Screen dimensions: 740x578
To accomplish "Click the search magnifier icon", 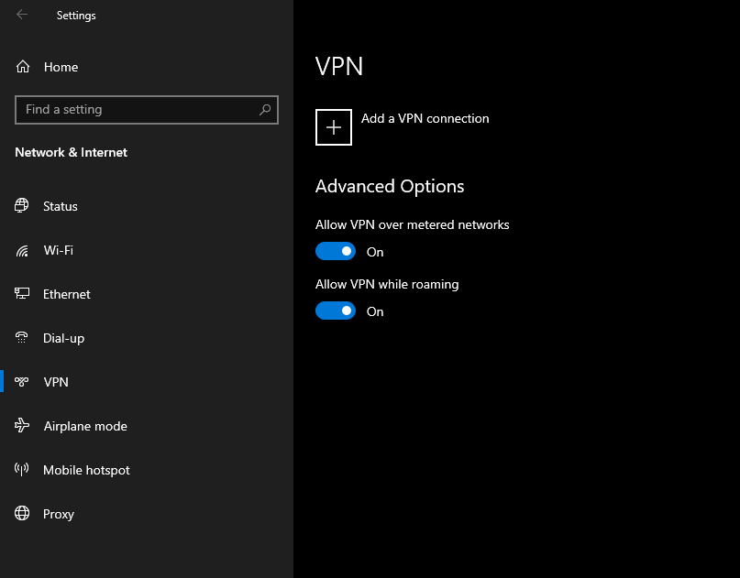I will click(x=265, y=110).
